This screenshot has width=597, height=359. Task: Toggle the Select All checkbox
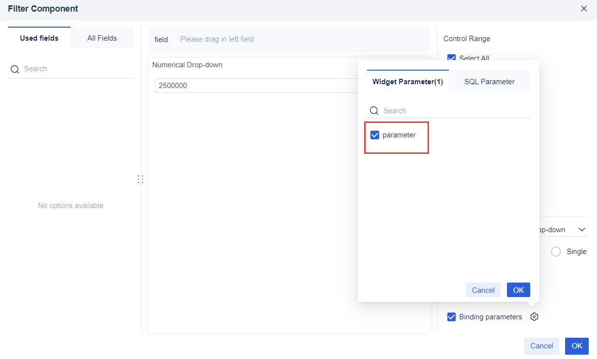click(451, 58)
